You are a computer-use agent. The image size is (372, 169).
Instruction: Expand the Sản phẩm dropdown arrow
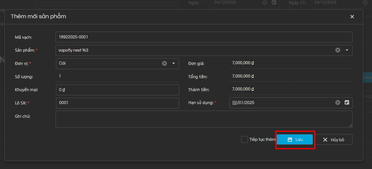(x=347, y=50)
